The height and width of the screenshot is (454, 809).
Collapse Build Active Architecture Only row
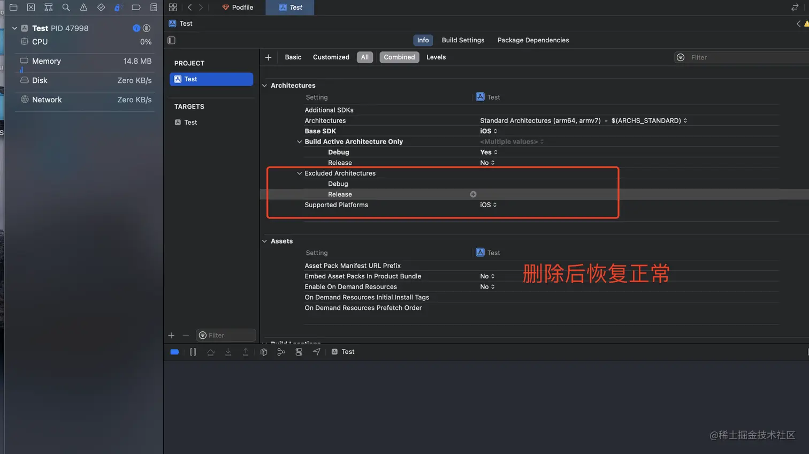(300, 142)
